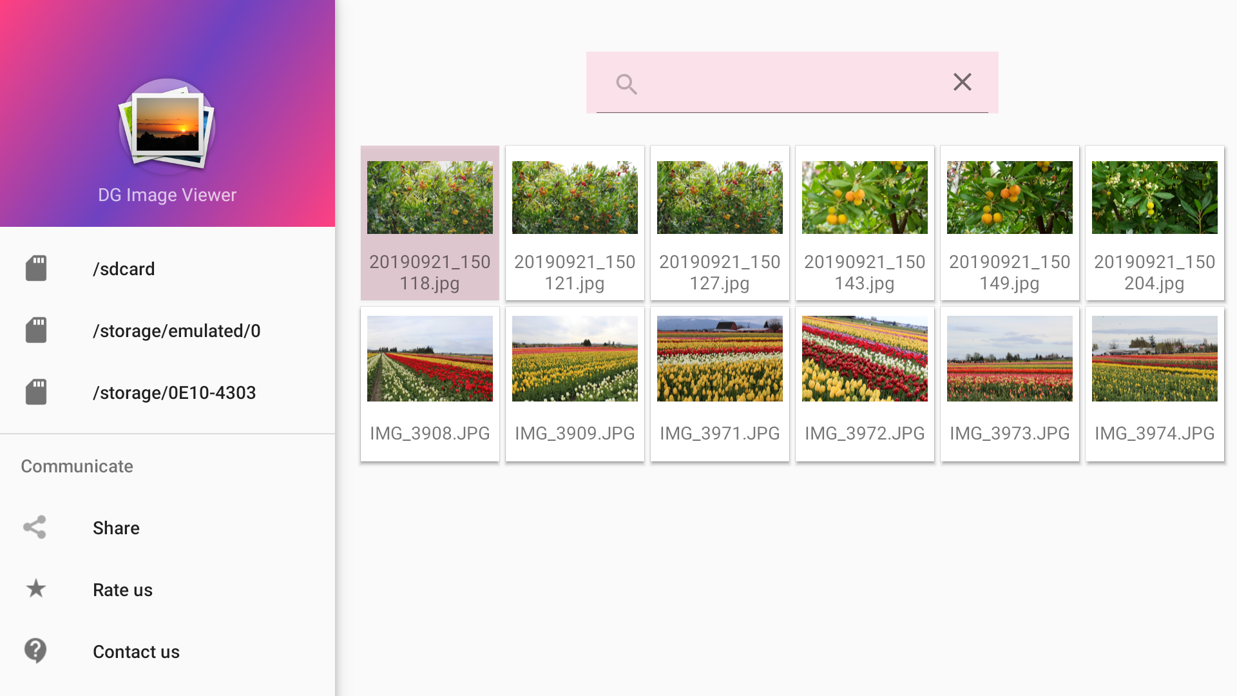
Task: Open the /sdcard location
Action: [124, 269]
